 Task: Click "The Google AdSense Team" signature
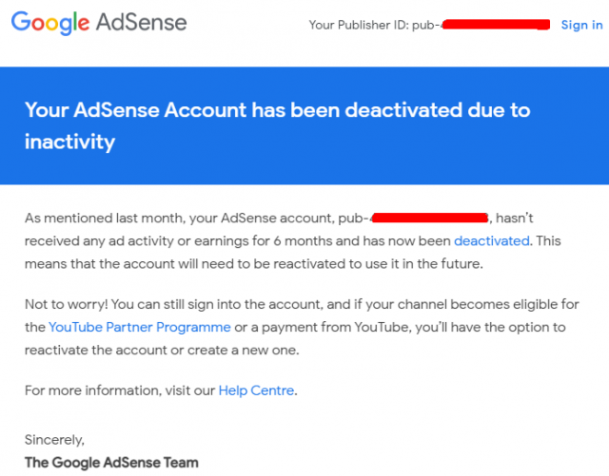pos(111,463)
